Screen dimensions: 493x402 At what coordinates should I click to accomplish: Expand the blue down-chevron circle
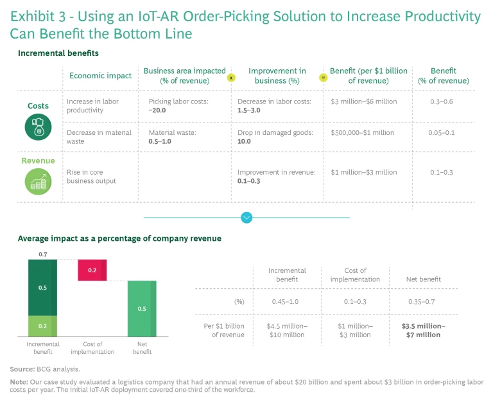point(246,218)
